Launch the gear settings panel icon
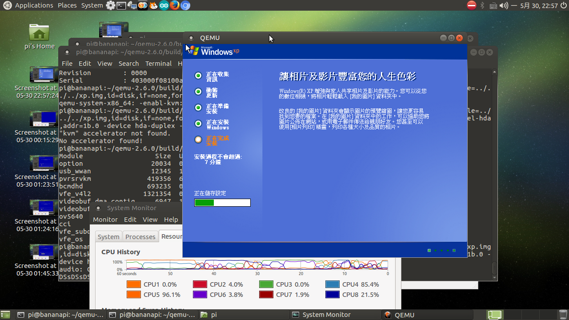 (111, 5)
